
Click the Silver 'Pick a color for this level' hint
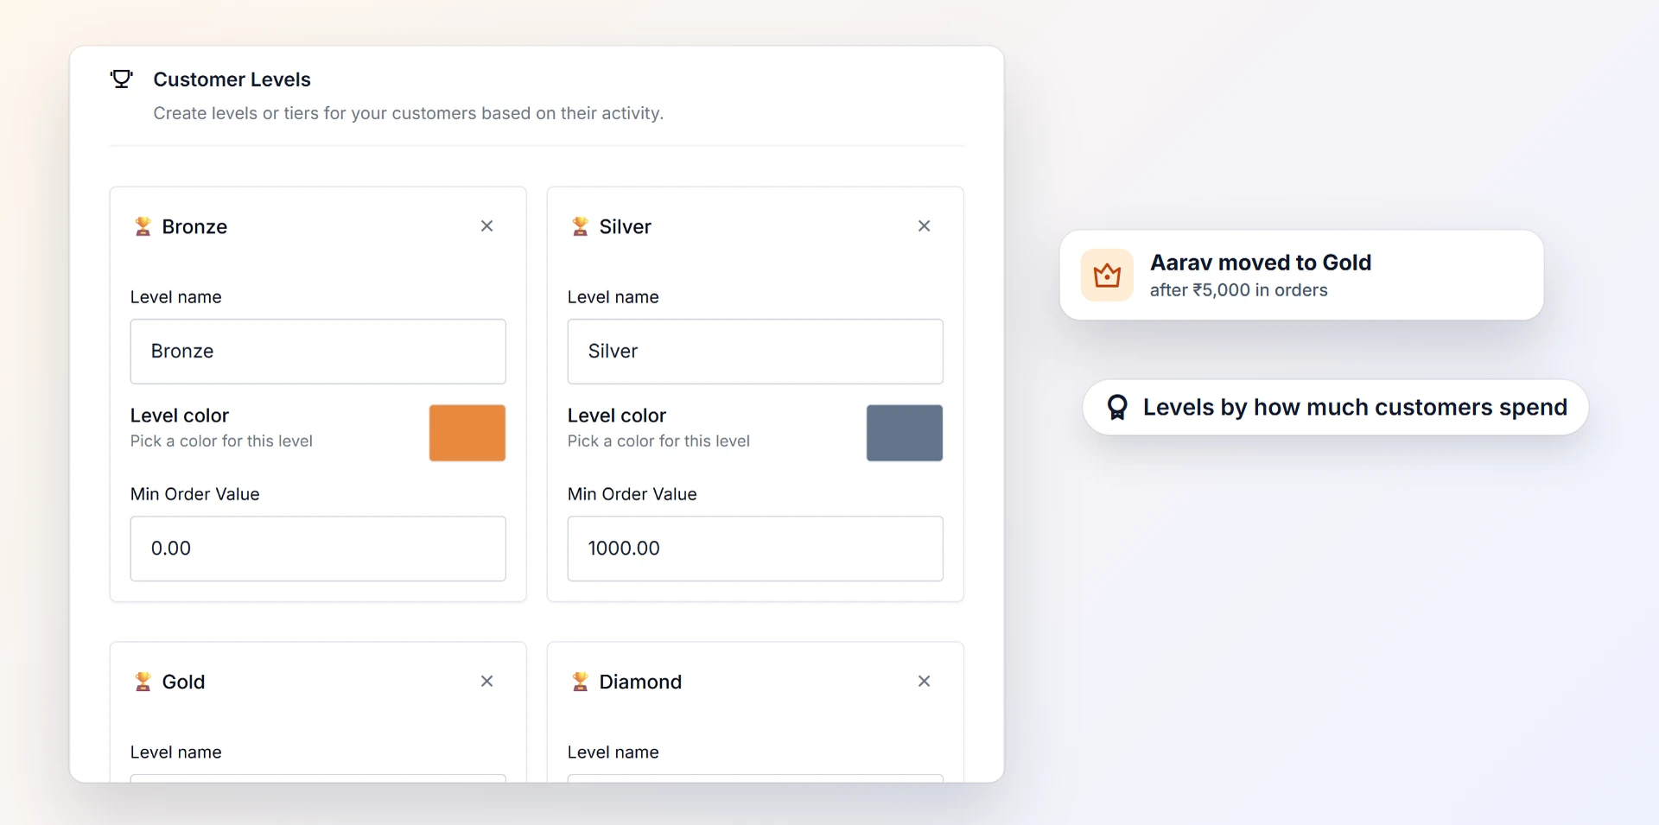point(658,441)
